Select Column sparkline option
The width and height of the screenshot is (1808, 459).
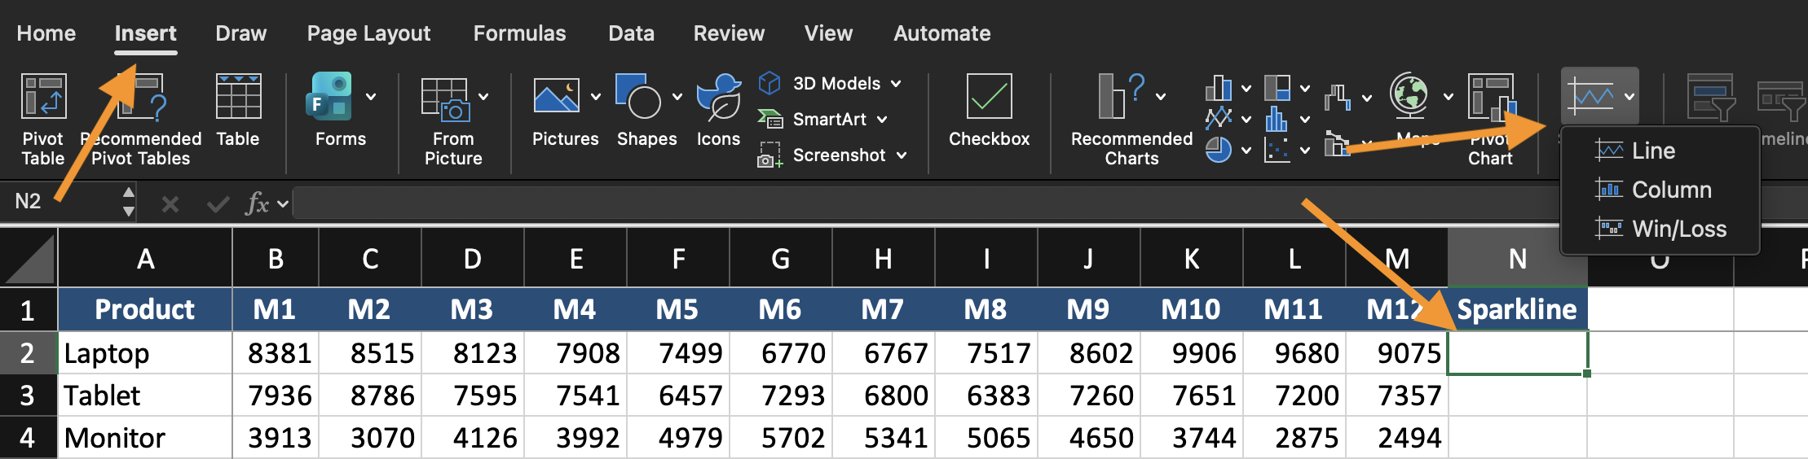[x=1670, y=190]
